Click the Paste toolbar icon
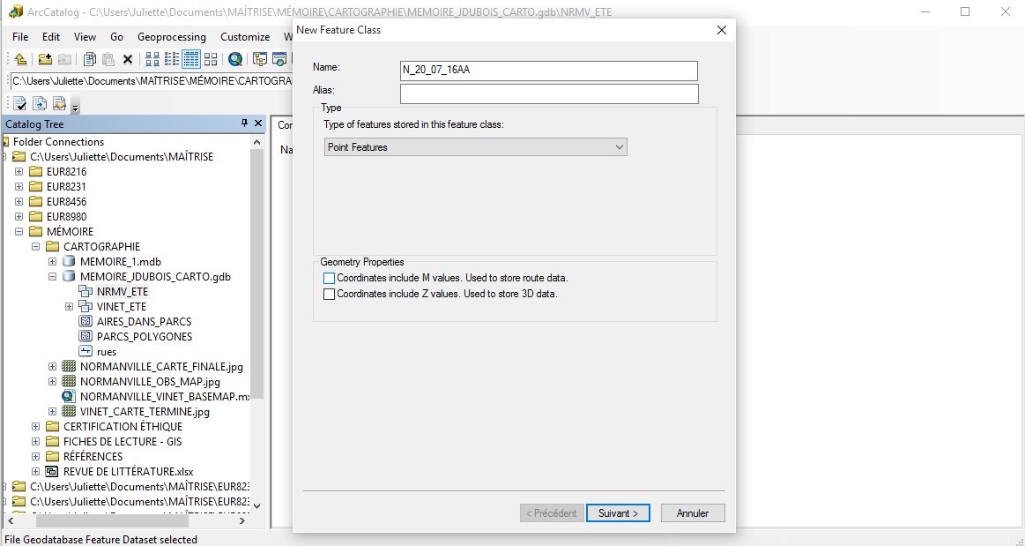1025x546 pixels. (108, 59)
